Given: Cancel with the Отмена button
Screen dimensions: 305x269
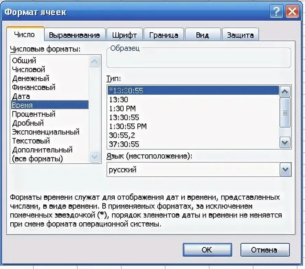Looking at the screenshot, I should pyautogui.click(x=265, y=250).
